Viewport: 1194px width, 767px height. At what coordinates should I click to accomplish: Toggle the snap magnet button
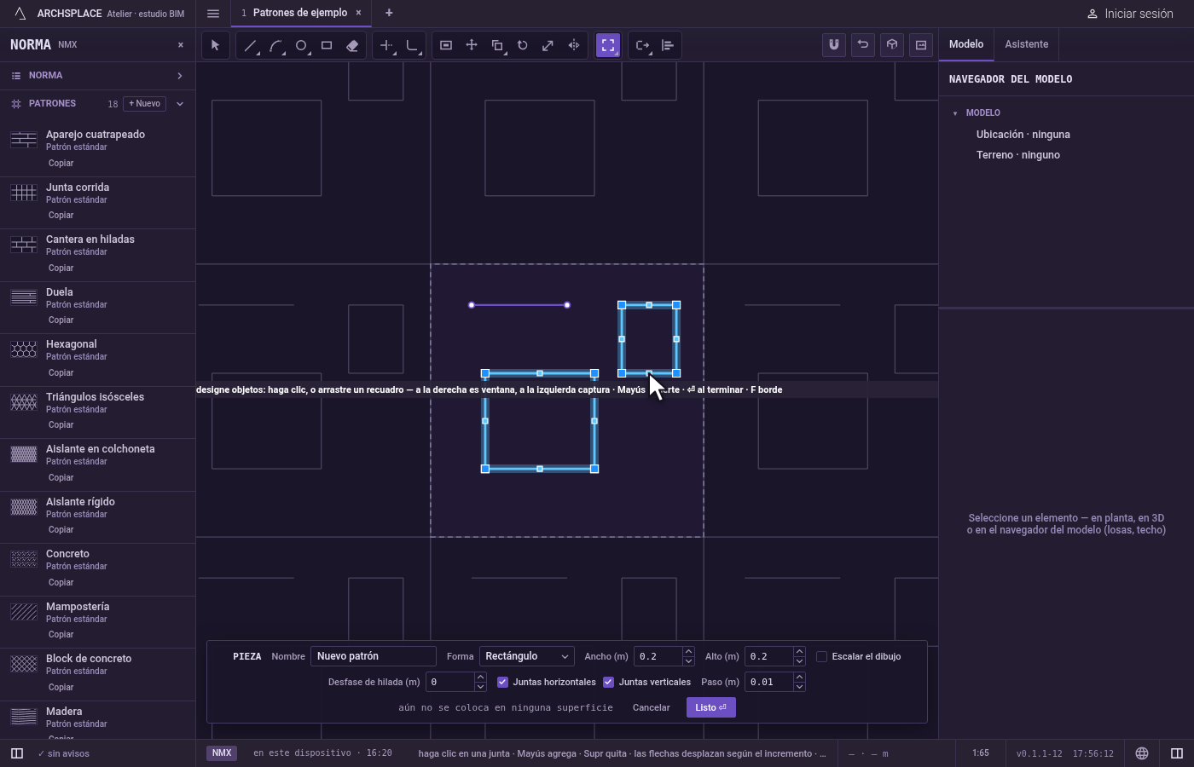point(834,45)
